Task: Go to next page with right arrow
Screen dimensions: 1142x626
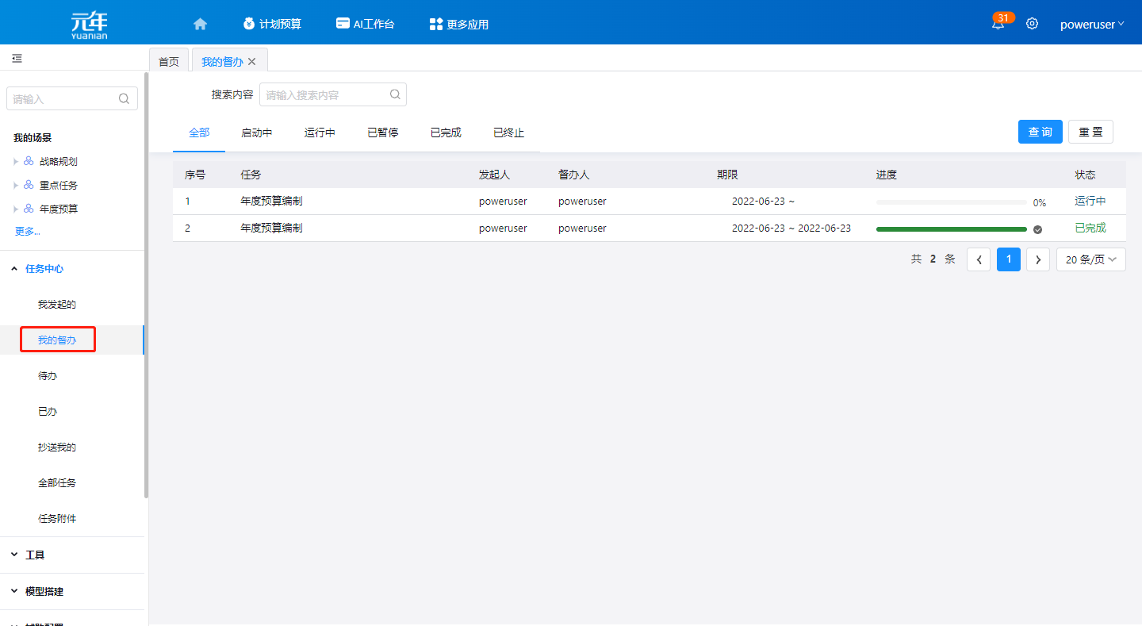Action: 1037,259
